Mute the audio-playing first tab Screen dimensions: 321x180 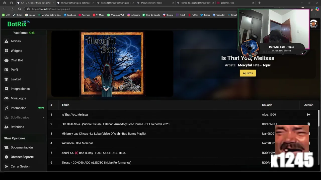pyautogui.click(x=23, y=3)
